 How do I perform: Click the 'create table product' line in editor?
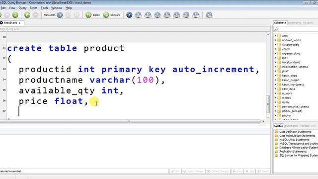click(66, 48)
